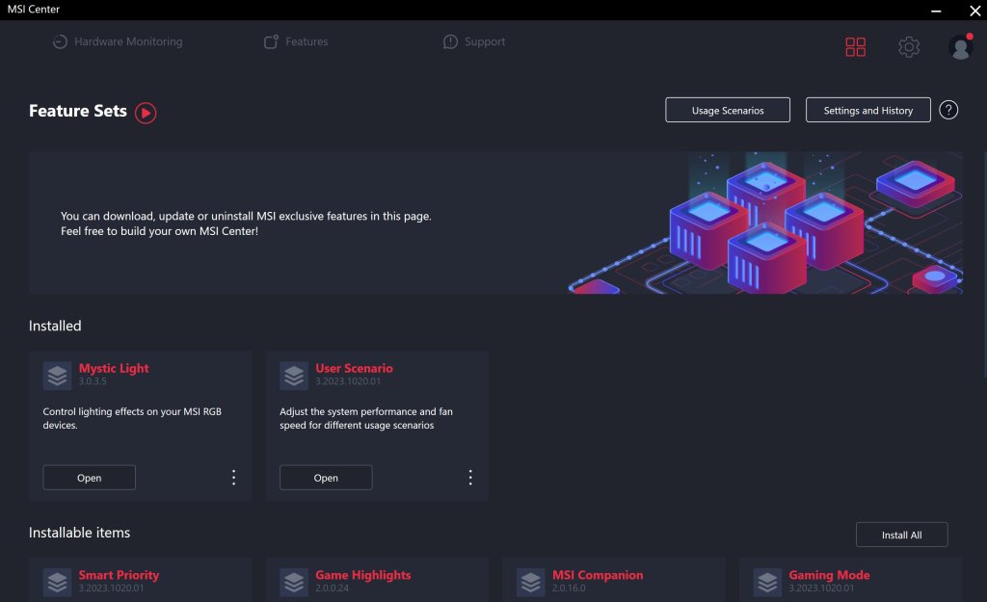Click the MSI Companion layers icon
987x602 pixels.
[x=531, y=583]
